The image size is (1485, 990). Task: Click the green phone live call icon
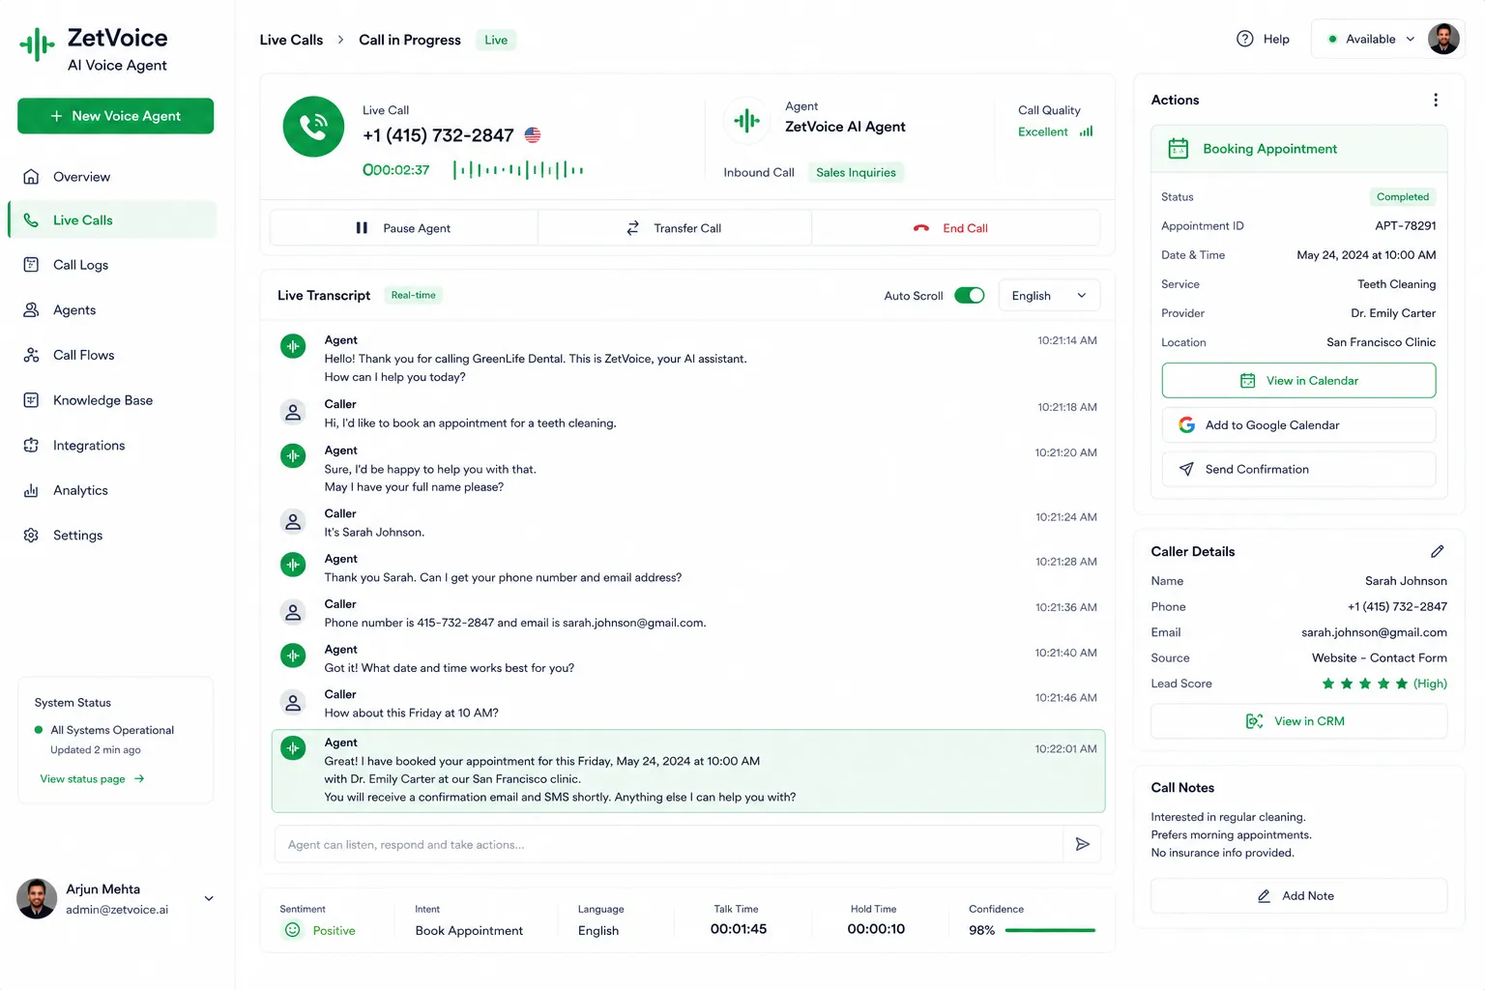click(x=313, y=127)
